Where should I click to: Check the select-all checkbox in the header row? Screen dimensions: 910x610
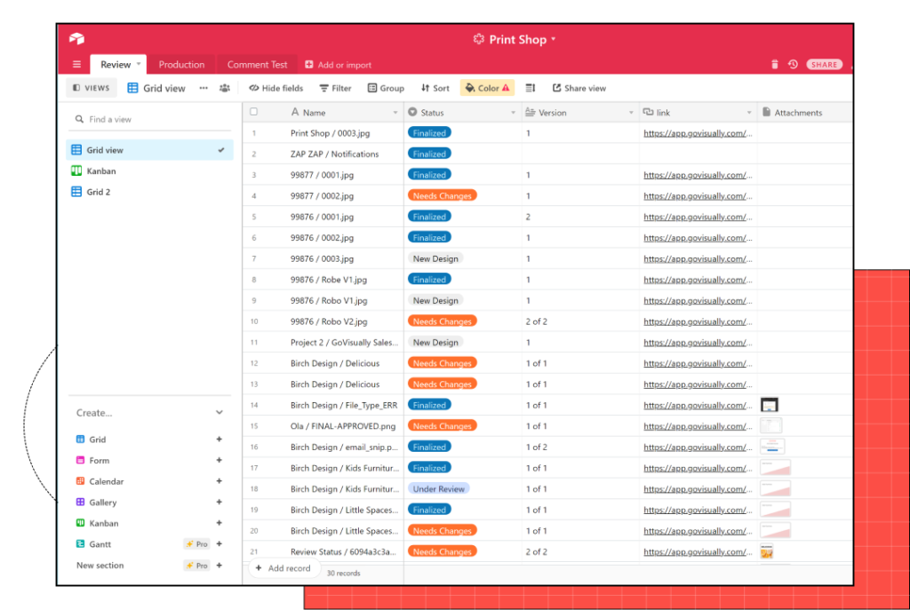point(253,111)
